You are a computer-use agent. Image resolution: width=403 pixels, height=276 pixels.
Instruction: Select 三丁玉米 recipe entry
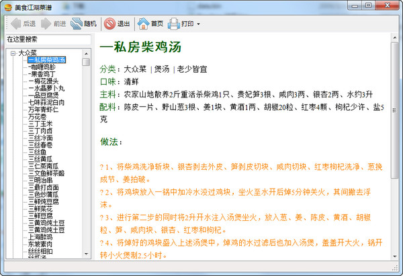click(x=40, y=124)
